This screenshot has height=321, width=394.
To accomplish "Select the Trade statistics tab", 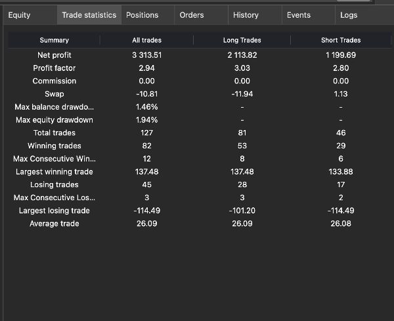I will click(x=89, y=15).
